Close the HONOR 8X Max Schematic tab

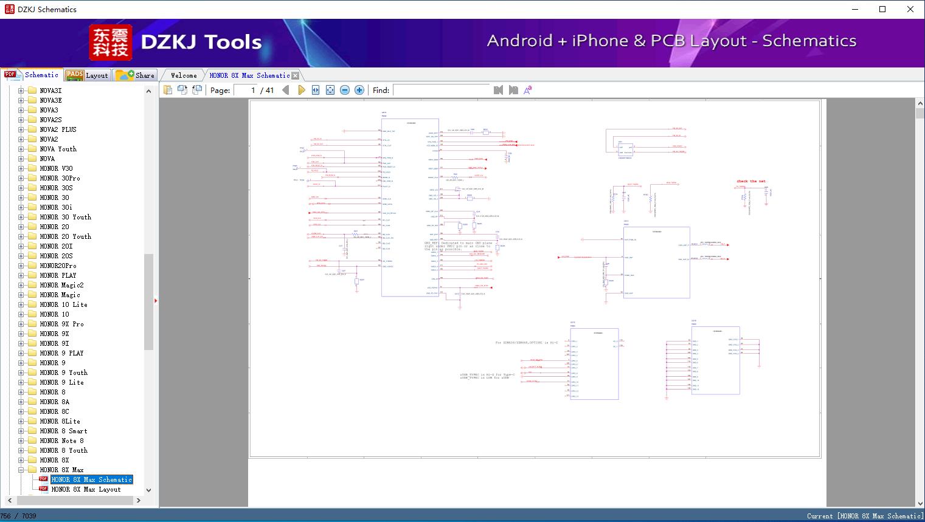point(295,75)
